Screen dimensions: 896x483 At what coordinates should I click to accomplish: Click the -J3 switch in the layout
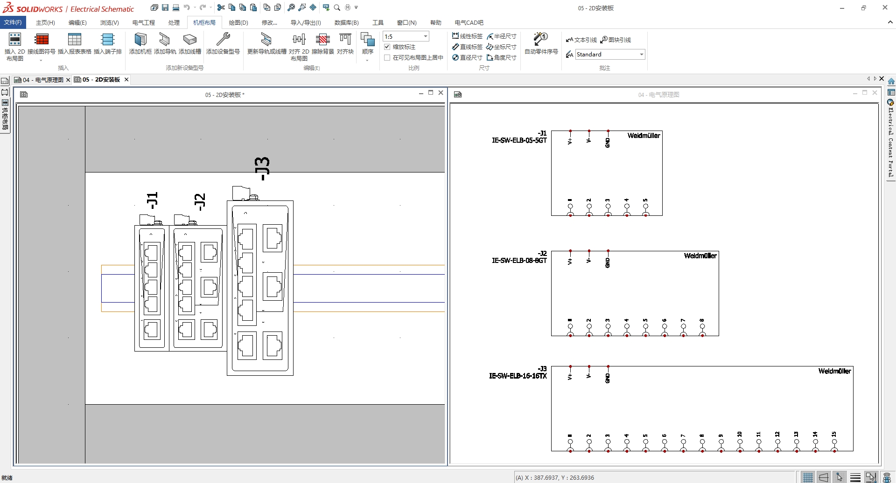tap(260, 288)
